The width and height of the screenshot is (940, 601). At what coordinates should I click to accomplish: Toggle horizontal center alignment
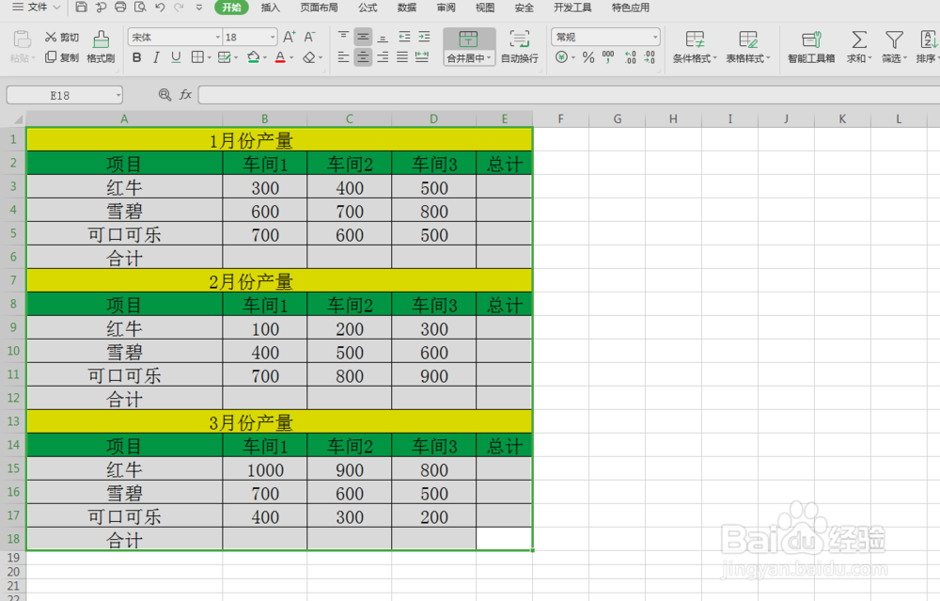(363, 57)
